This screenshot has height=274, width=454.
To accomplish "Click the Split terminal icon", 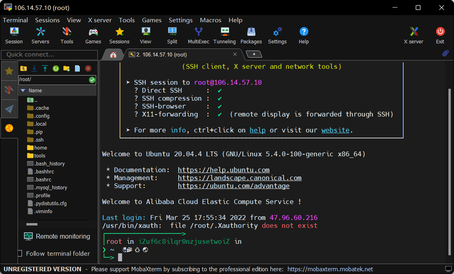I will [172, 35].
